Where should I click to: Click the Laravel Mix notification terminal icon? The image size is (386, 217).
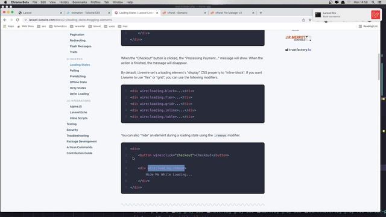point(318,14)
